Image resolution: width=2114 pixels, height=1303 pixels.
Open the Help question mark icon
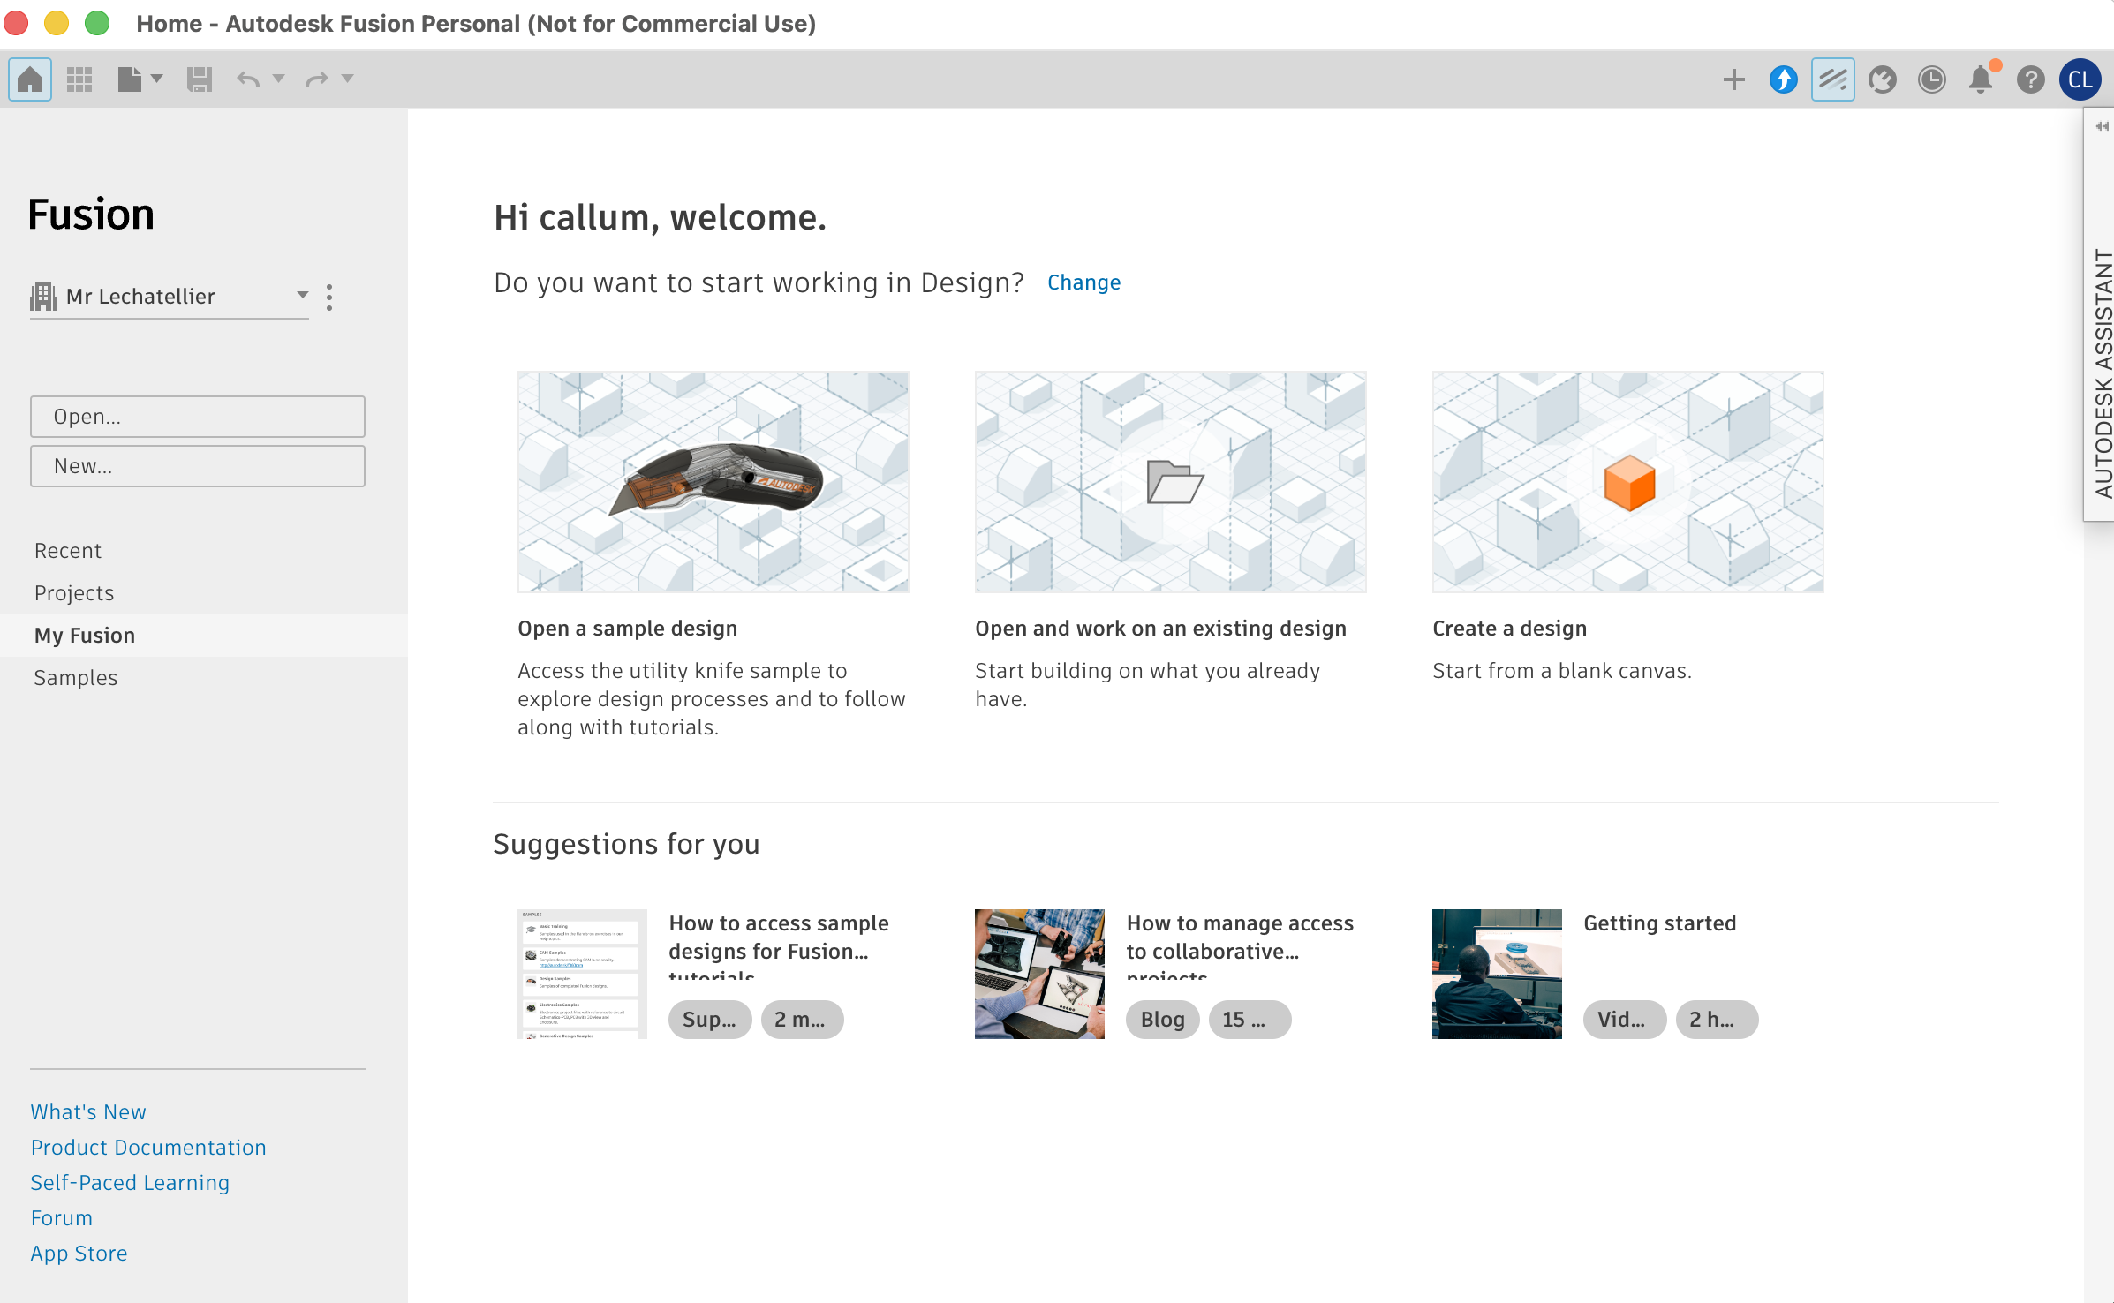click(x=2030, y=79)
